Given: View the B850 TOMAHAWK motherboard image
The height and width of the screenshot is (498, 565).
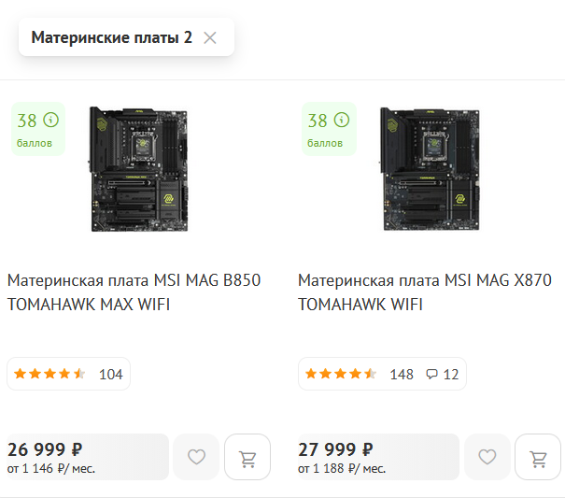Looking at the screenshot, I should [137, 168].
